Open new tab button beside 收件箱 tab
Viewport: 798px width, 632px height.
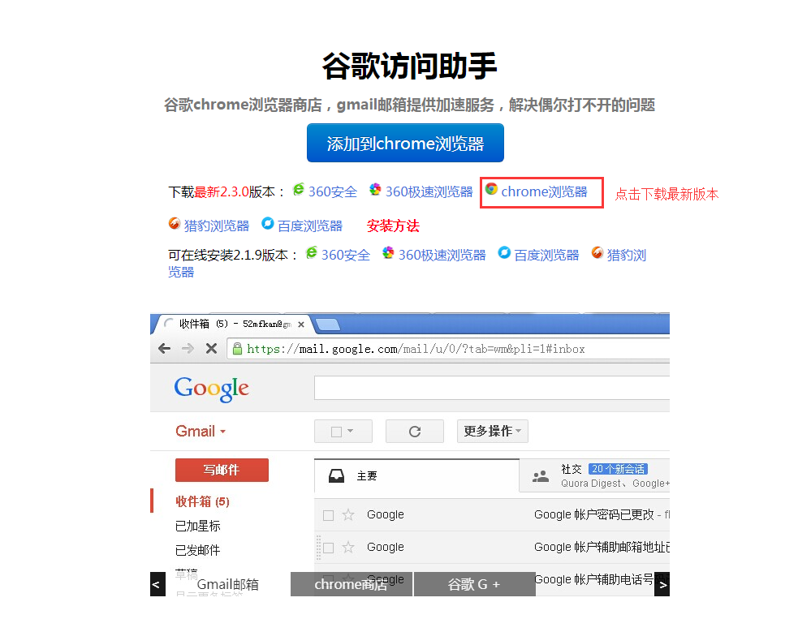(x=327, y=325)
